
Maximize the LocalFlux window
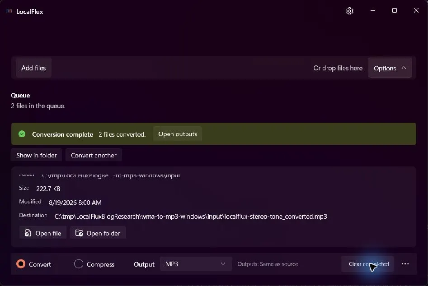[395, 11]
